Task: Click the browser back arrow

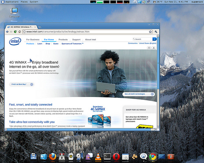Action: [7, 32]
